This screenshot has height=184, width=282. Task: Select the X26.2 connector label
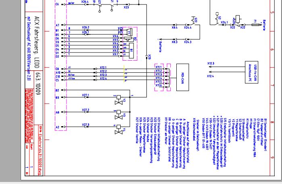[x=86, y=27]
